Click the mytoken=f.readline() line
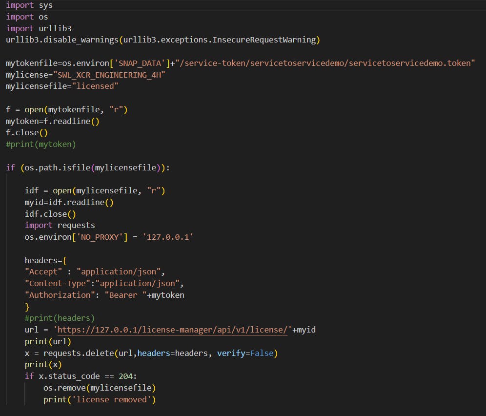This screenshot has height=416, width=486. click(53, 121)
